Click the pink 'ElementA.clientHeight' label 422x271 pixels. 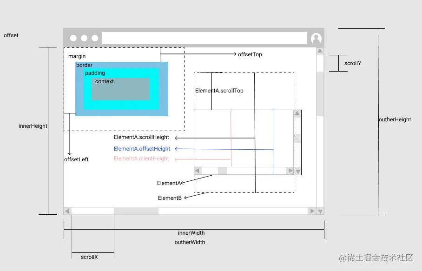tap(141, 159)
